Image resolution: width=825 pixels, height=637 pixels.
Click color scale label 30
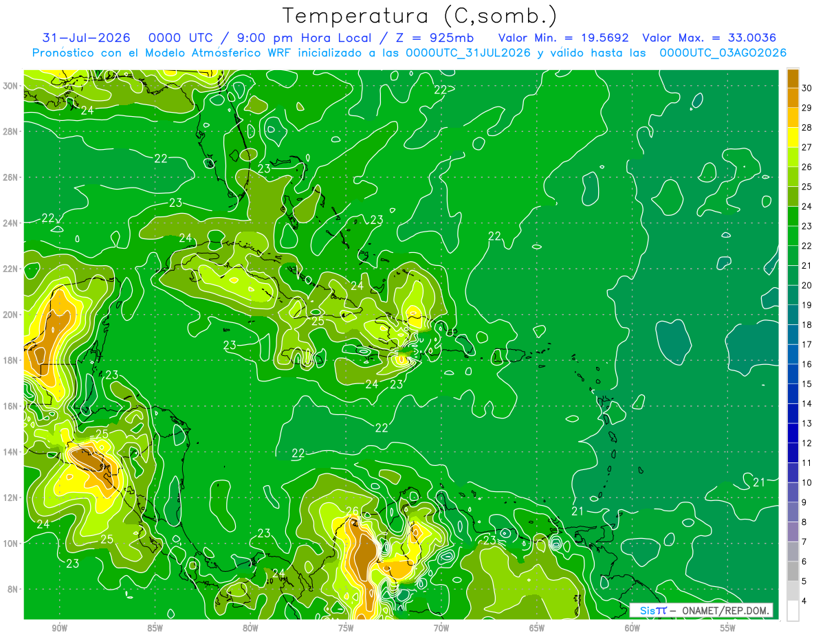[x=807, y=88]
